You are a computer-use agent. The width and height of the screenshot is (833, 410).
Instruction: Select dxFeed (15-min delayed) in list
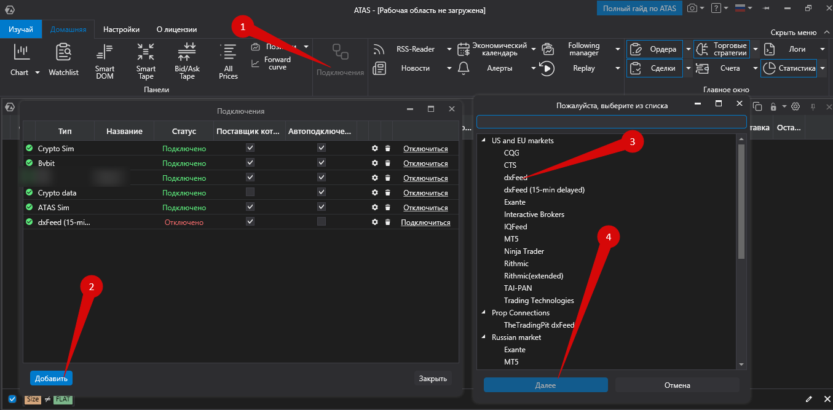[x=544, y=190]
